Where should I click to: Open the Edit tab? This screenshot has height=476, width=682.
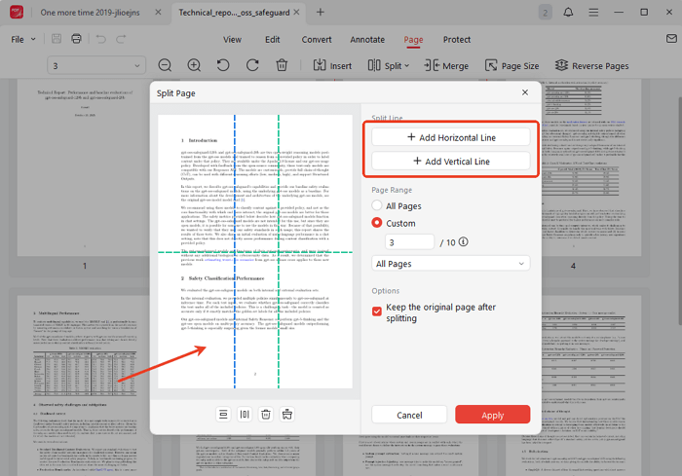pos(272,40)
